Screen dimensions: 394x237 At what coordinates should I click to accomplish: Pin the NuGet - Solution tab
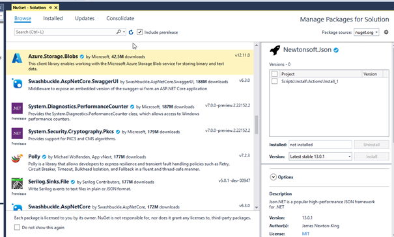(51, 8)
